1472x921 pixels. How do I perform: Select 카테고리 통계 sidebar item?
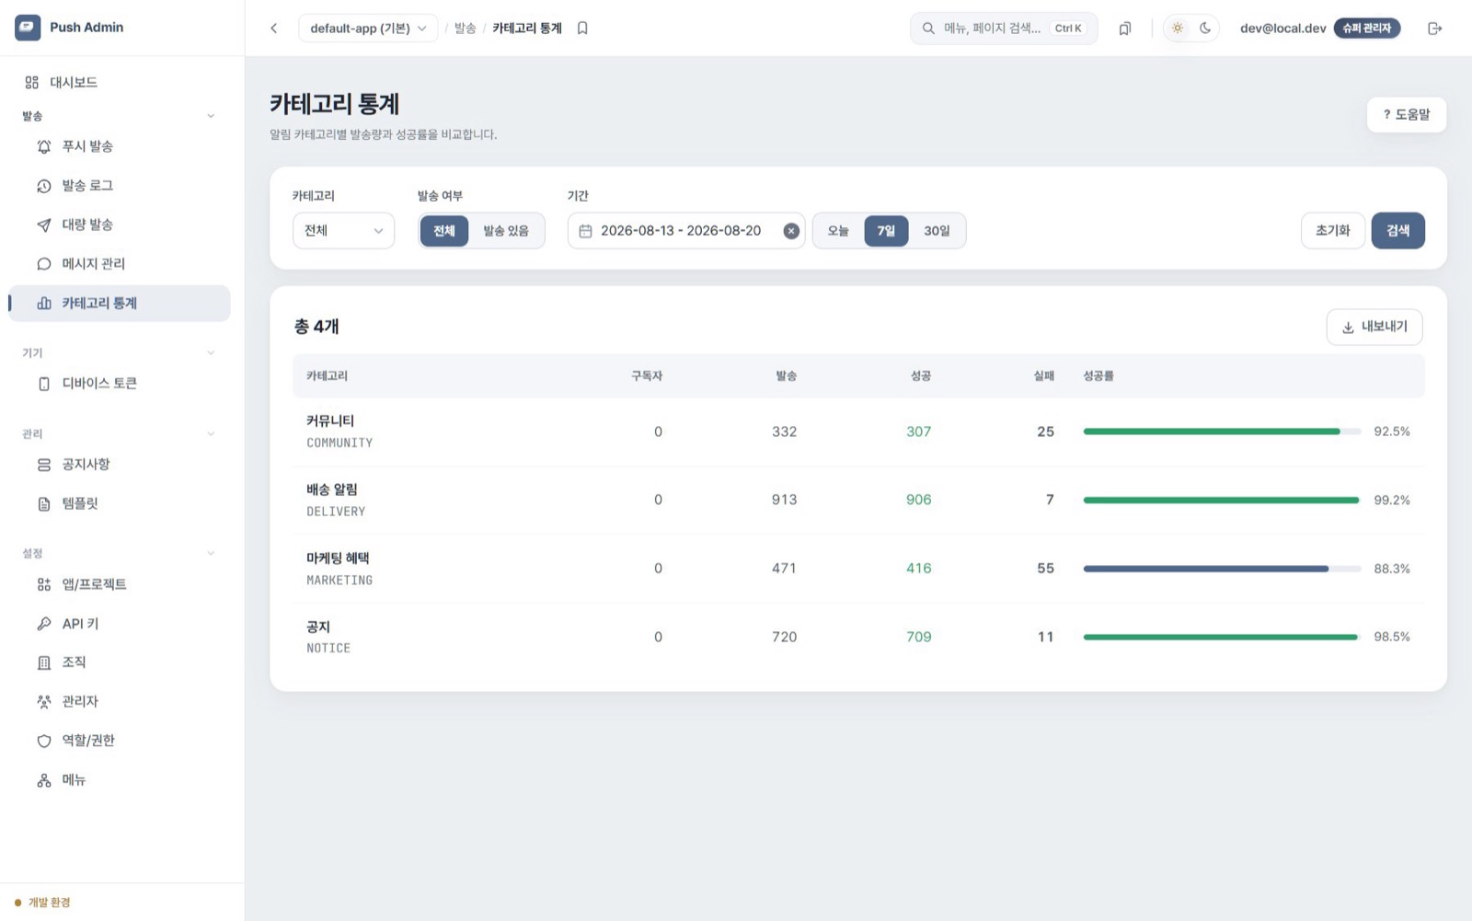[120, 303]
